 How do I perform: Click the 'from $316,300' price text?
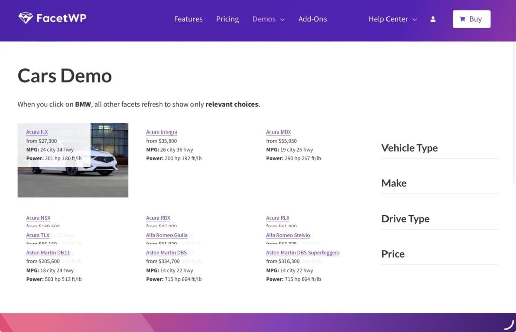click(x=283, y=261)
